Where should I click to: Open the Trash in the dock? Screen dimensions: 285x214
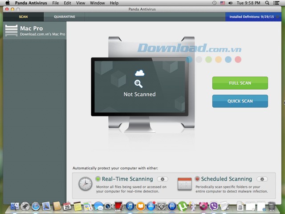click(x=272, y=206)
